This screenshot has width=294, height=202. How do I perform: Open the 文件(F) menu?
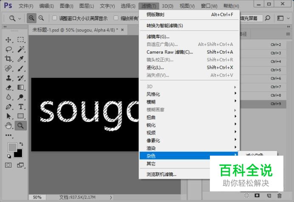(x=26, y=6)
